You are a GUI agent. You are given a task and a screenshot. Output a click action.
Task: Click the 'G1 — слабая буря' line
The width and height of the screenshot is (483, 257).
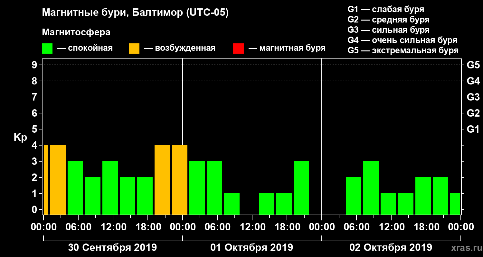pos(386,9)
